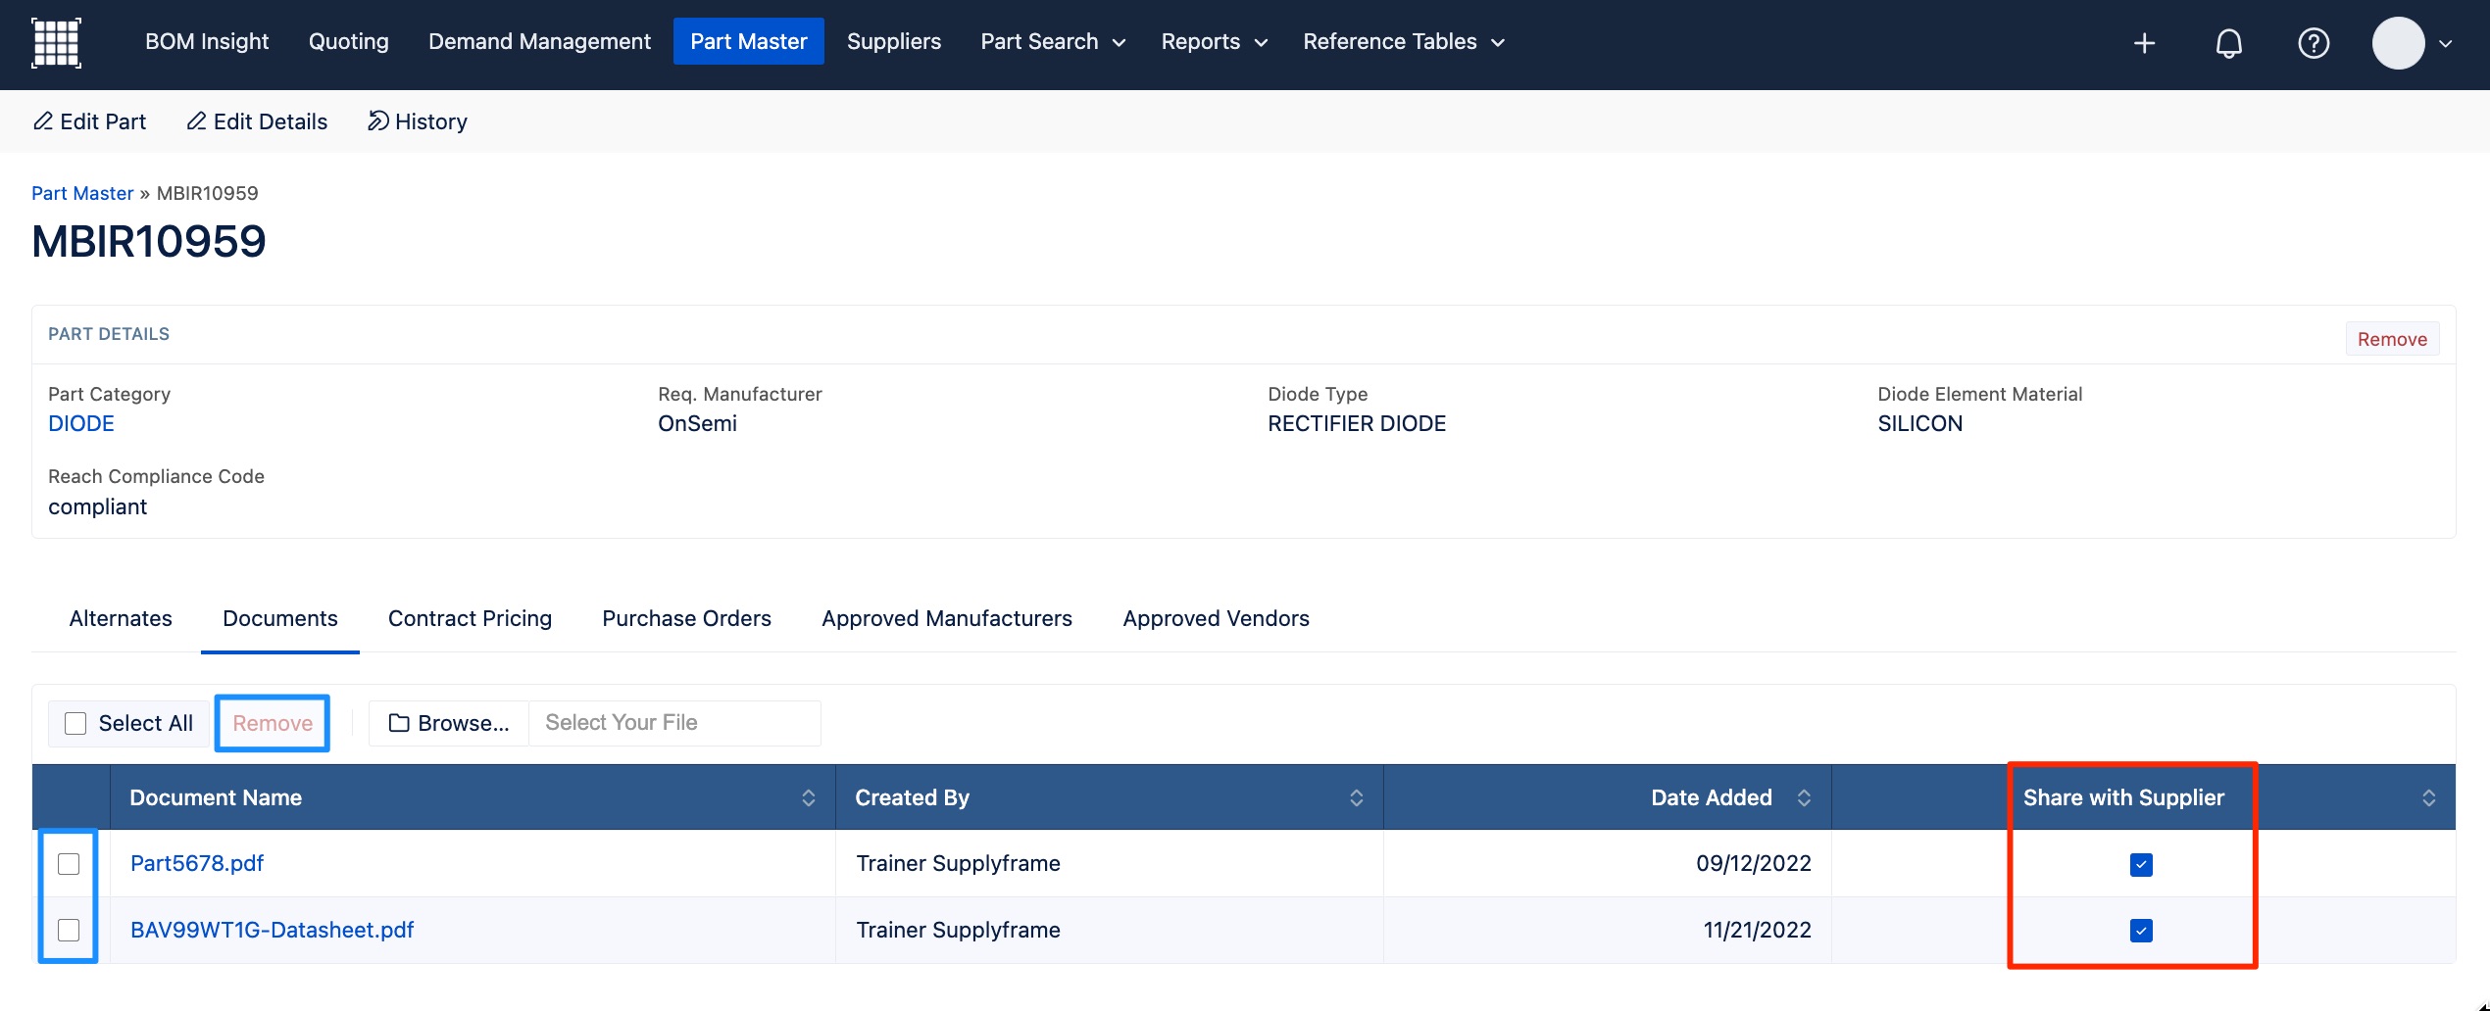
Task: Open Part5678.pdf document link
Action: pos(197,863)
